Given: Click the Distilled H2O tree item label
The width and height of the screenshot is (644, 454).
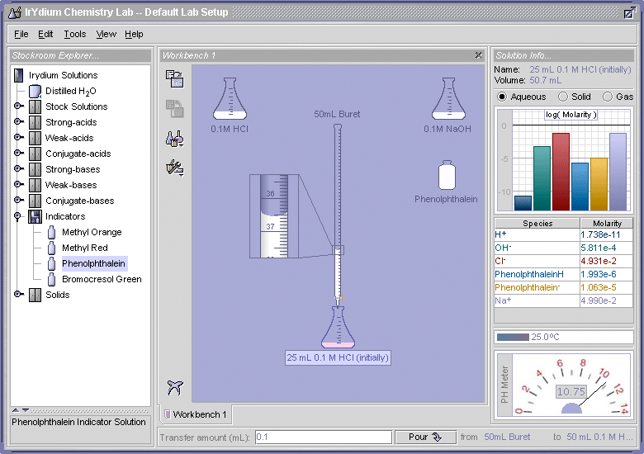Looking at the screenshot, I should [x=71, y=91].
